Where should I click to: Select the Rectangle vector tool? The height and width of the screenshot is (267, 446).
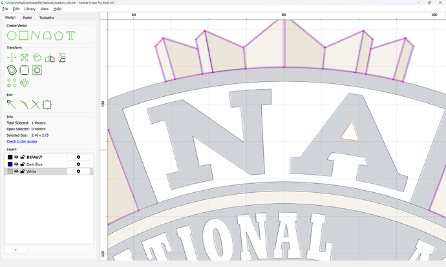point(23,35)
